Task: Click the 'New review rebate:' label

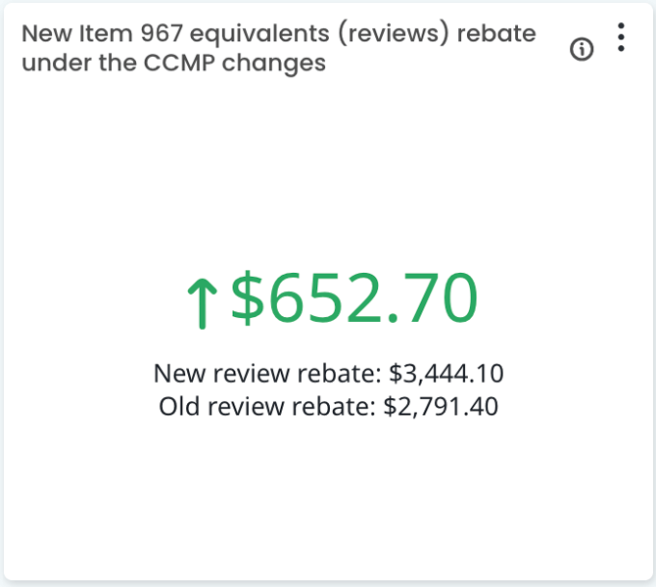Action: tap(267, 373)
